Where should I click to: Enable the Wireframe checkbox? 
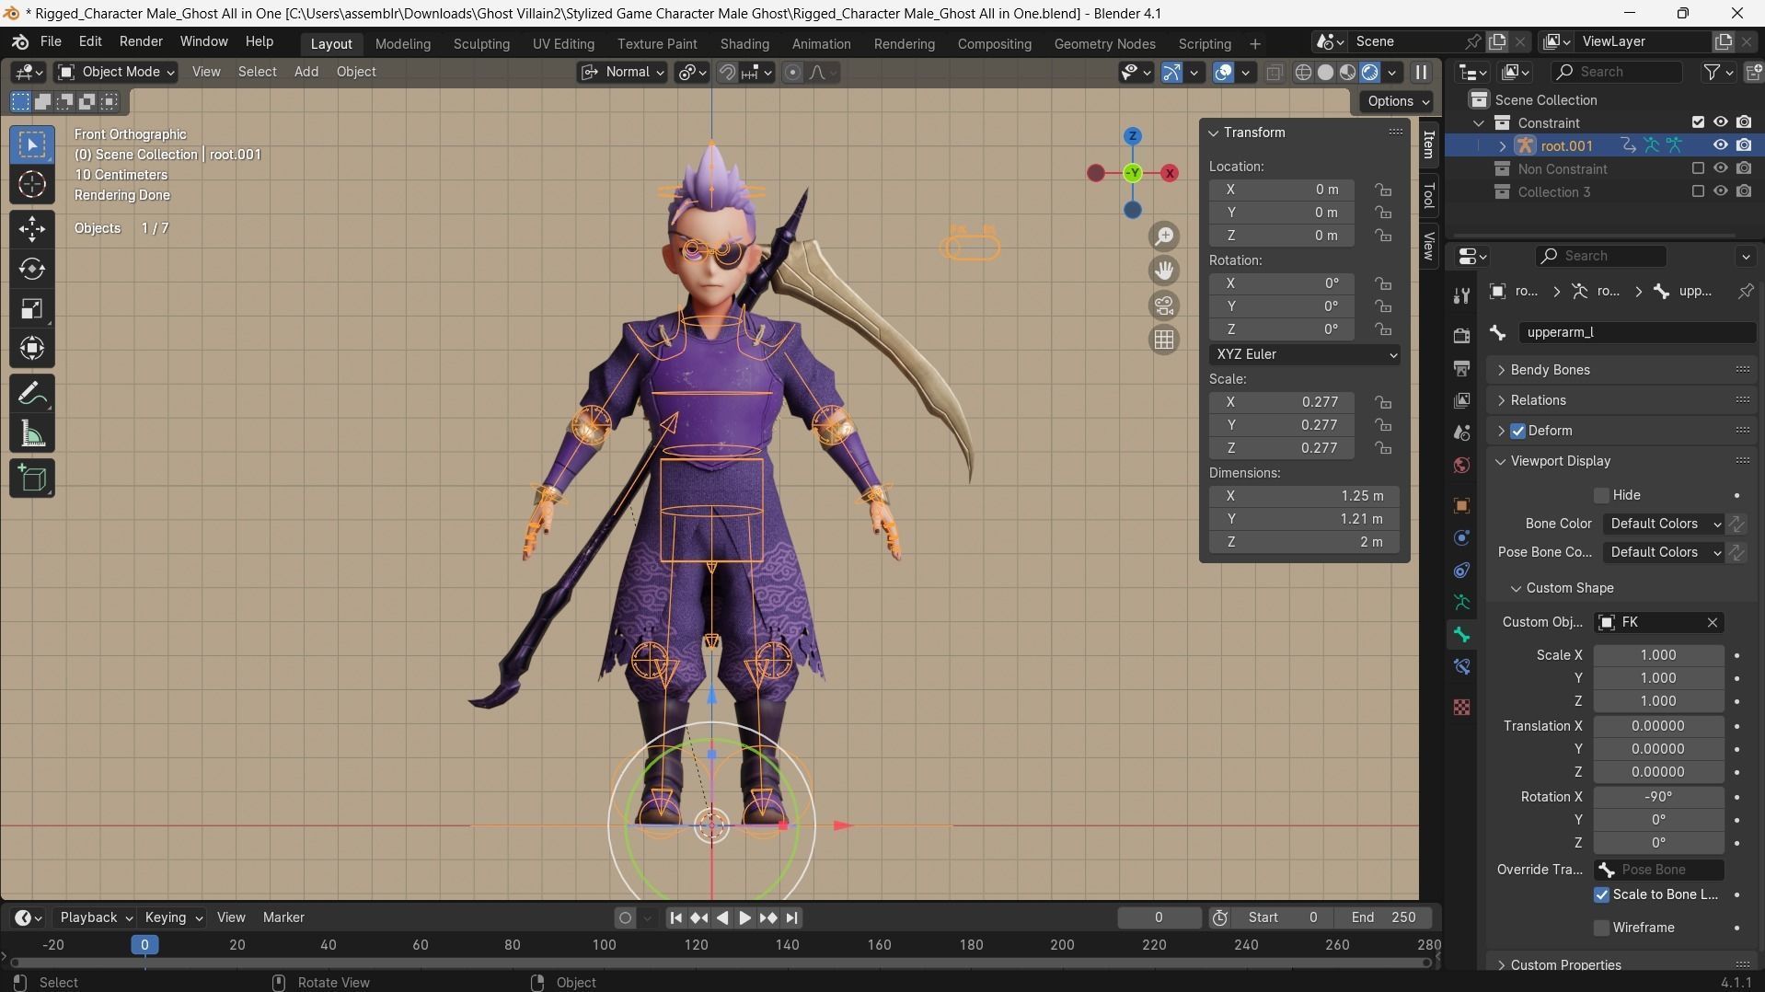click(1601, 928)
